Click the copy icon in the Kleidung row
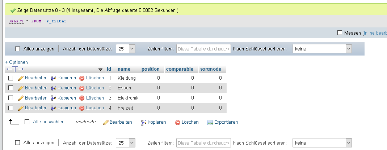The height and width of the screenshot is (150, 387). 53,78
